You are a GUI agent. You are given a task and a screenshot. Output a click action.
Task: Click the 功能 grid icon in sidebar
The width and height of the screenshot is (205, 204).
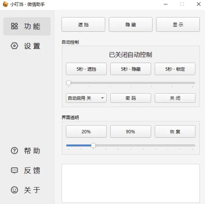(14, 26)
